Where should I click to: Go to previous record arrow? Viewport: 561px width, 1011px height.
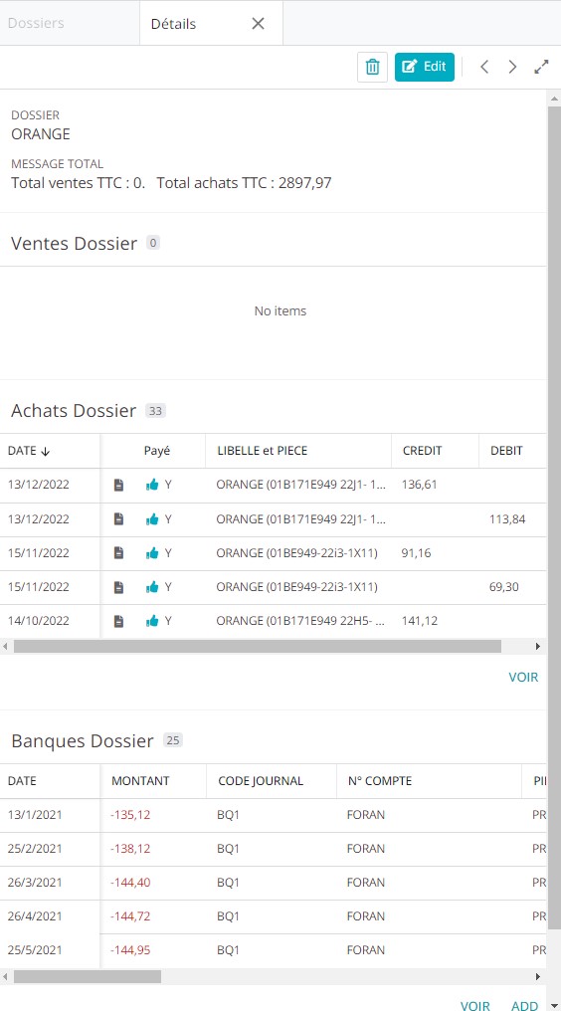pos(484,67)
